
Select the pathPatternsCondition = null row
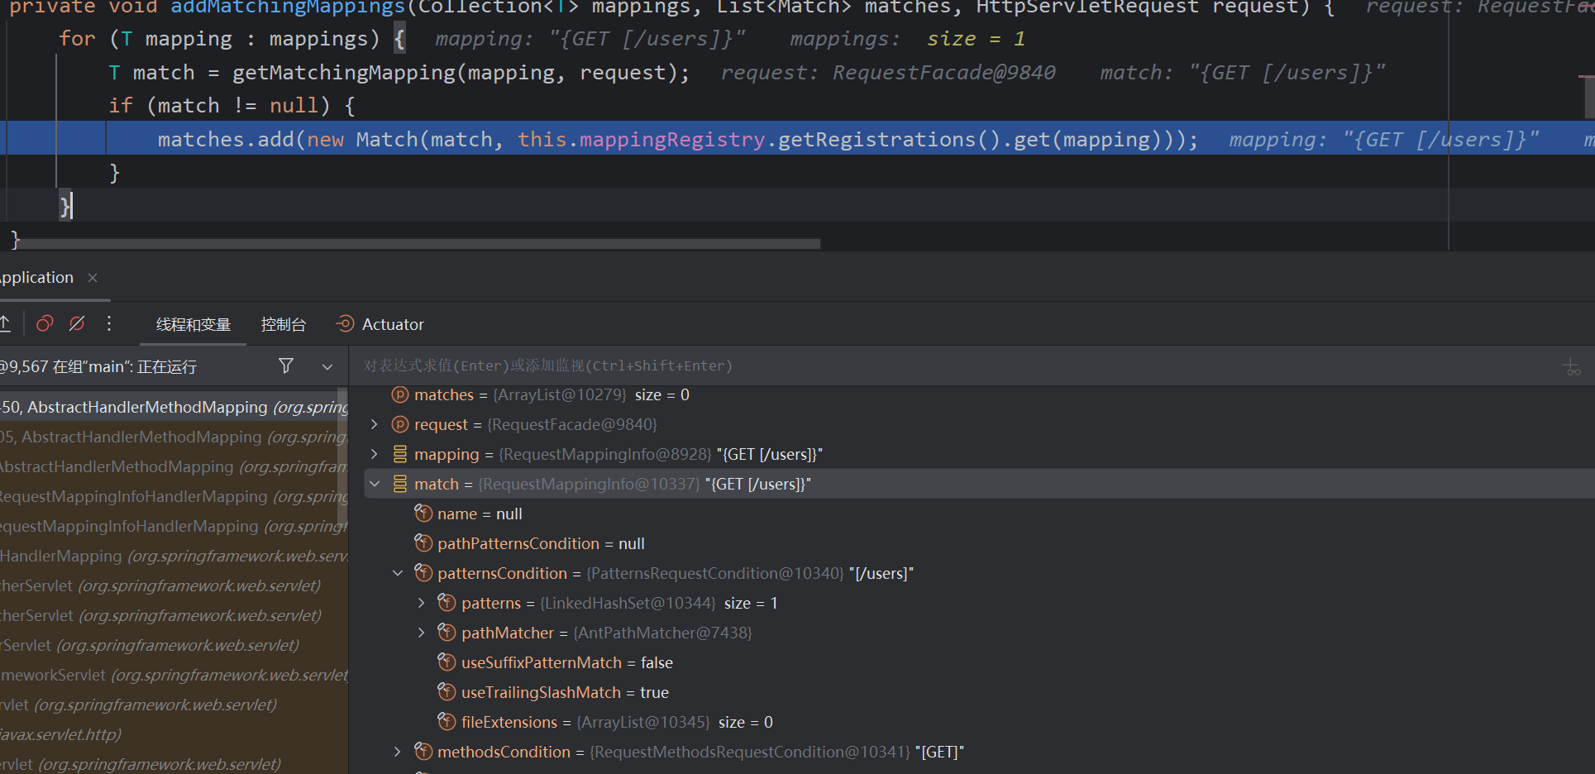tap(979, 543)
